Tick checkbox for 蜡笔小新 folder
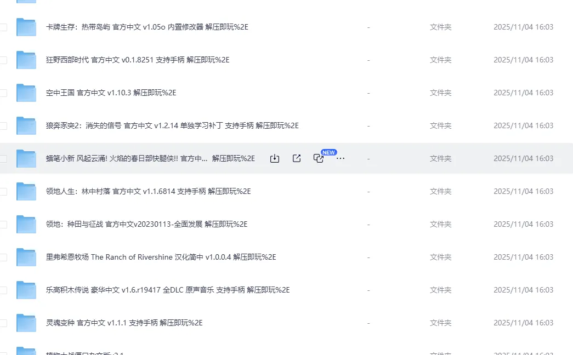573x355 pixels. tap(3, 158)
